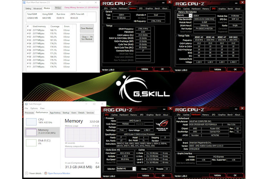
Task: Open the Services tab in Task Manager
Action: coord(90,113)
